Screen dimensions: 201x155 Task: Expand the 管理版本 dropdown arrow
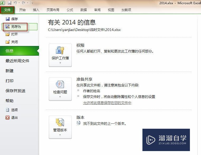pos(60,135)
